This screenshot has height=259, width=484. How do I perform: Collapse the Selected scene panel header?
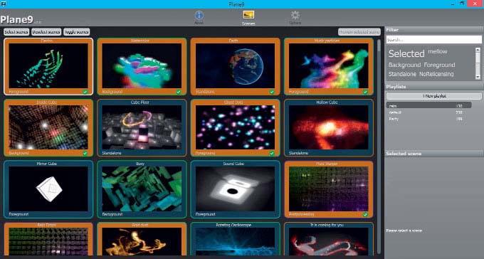[x=434, y=154]
